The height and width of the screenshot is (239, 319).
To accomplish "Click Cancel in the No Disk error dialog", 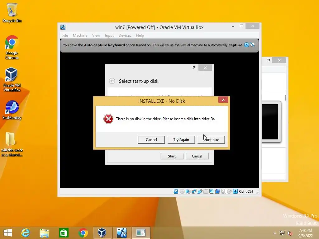I will pos(151,140).
